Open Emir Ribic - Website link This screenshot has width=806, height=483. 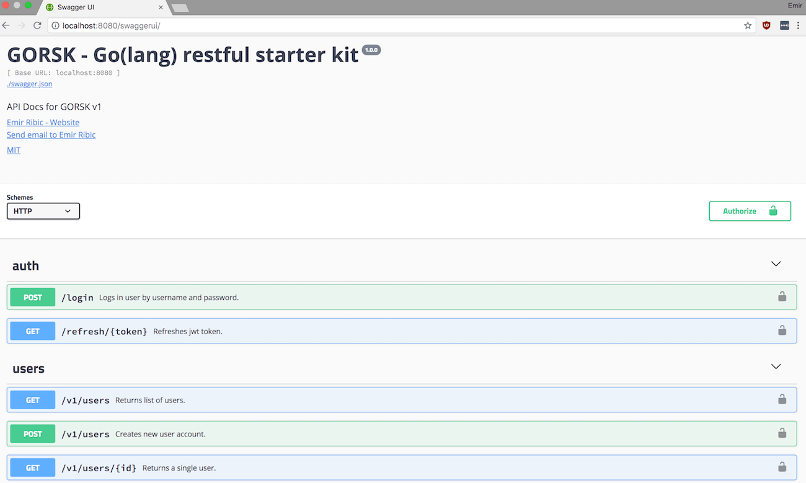pos(43,122)
